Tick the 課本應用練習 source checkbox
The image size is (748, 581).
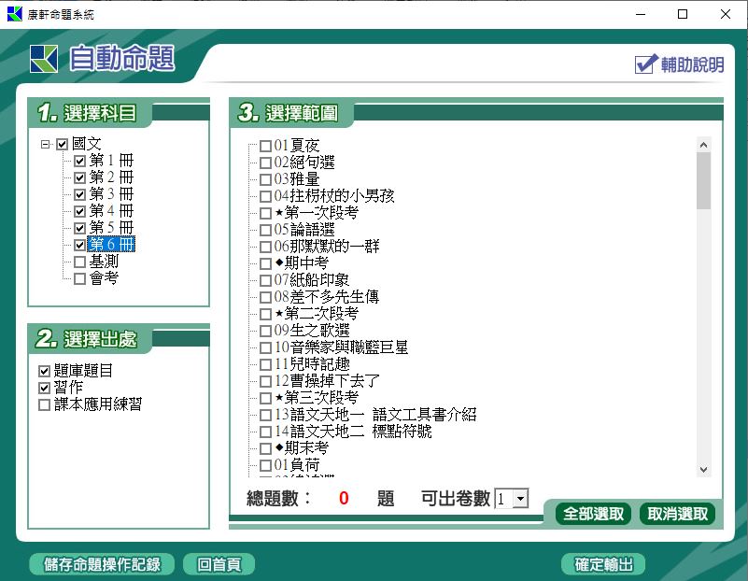pyautogui.click(x=45, y=404)
